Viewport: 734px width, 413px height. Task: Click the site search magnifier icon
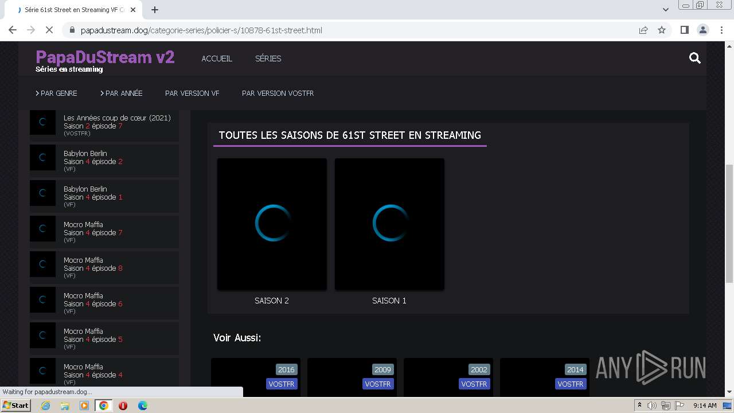click(x=695, y=58)
